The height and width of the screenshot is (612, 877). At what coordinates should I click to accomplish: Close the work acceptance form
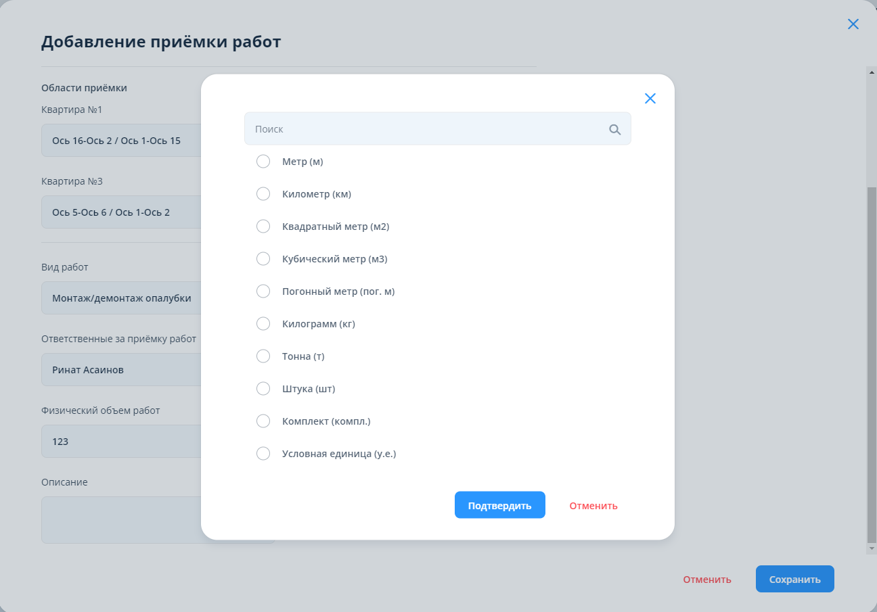(853, 24)
